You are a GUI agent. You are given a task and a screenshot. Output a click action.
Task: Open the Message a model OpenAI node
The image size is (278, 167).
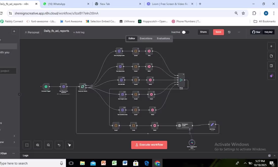[184, 126]
